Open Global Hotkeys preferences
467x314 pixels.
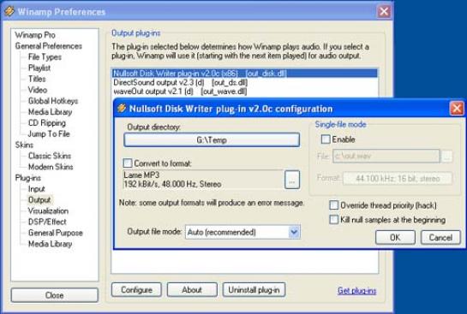coord(53,101)
